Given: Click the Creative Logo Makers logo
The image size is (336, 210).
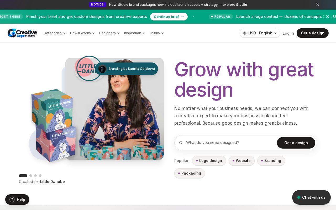Looking at the screenshot, I should point(22,33).
